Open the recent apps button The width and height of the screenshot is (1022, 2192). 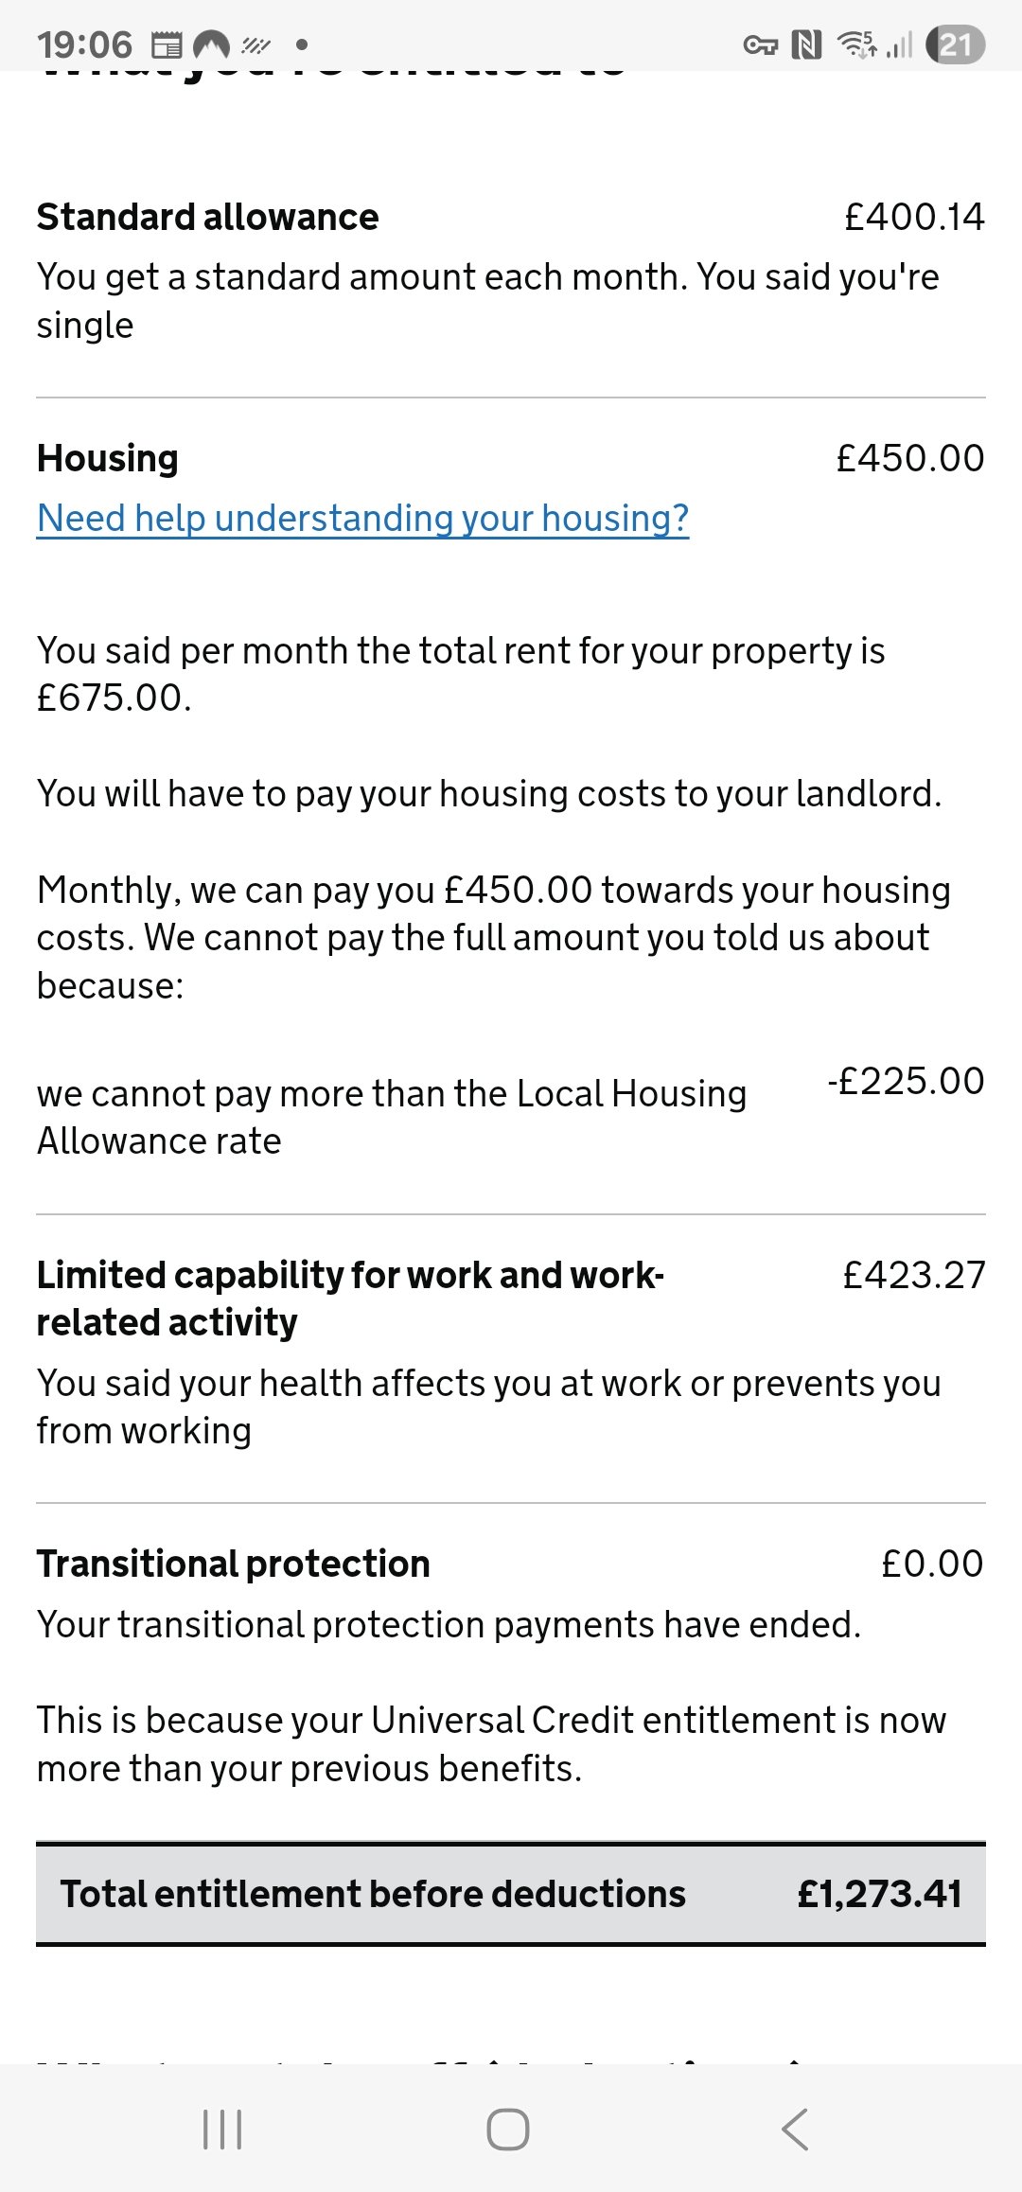222,2130
